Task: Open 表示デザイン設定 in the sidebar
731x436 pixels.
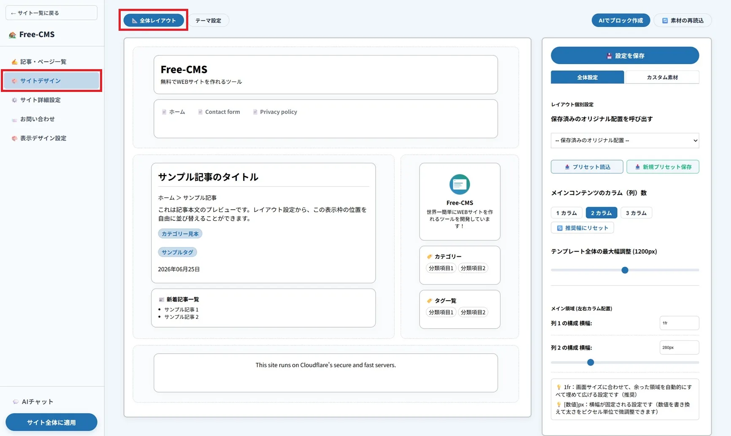Action: (x=51, y=138)
